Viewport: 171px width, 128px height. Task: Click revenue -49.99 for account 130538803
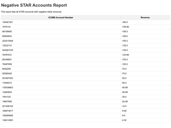(x=124, y=88)
